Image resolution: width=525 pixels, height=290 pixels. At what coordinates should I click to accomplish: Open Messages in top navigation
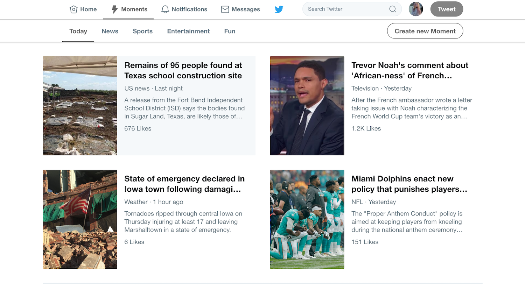[x=240, y=9]
